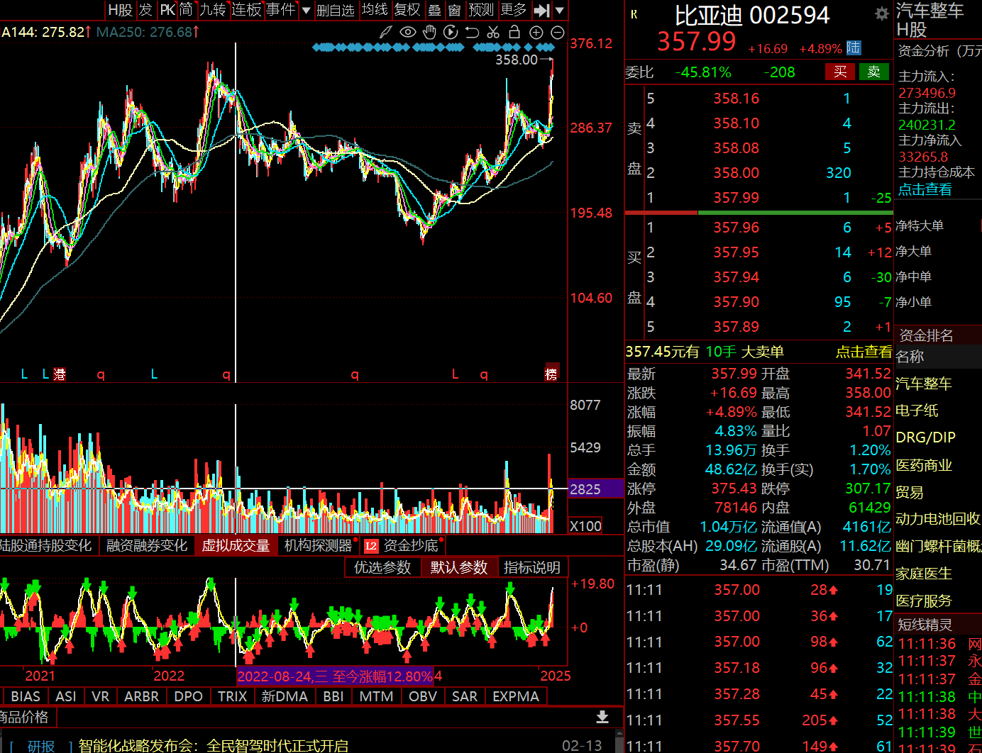Select the BBI indicator tab

click(333, 696)
